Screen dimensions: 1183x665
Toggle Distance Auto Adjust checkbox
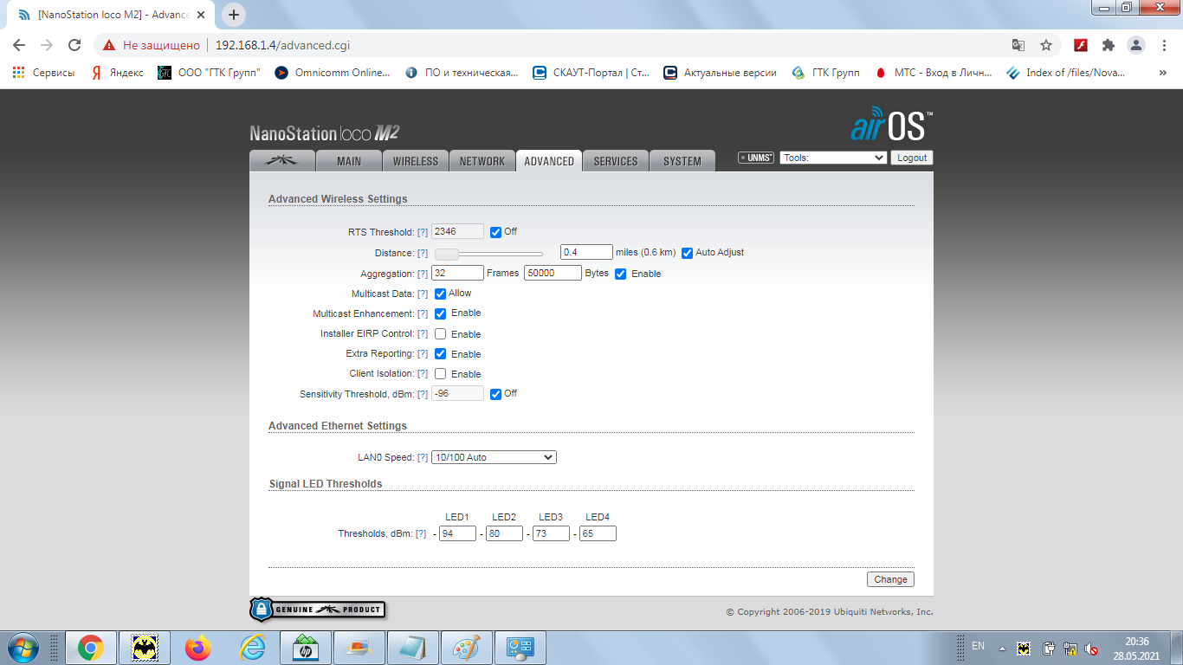pos(687,253)
